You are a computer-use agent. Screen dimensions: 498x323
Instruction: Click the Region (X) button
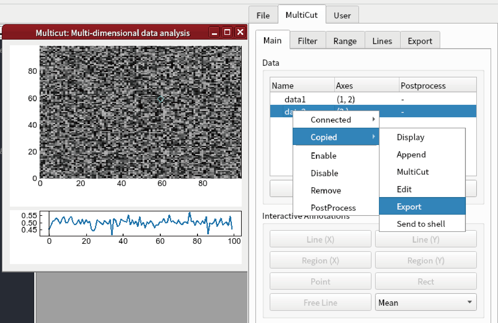click(x=320, y=260)
